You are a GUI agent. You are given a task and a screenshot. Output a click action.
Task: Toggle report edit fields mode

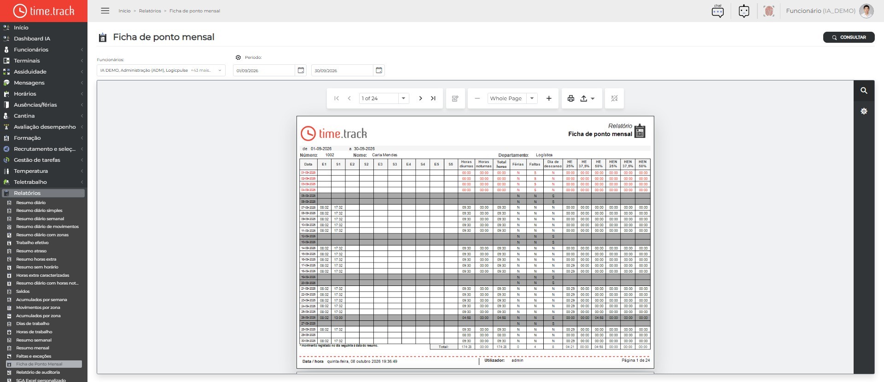455,98
